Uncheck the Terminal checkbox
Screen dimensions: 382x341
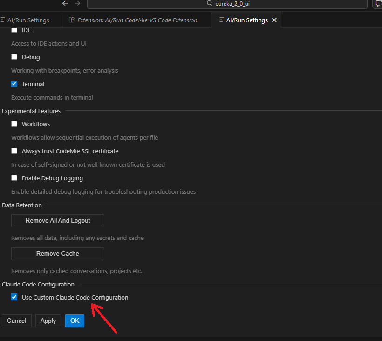14,84
